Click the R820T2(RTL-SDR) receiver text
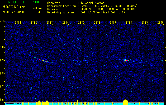 (x=109, y=9)
